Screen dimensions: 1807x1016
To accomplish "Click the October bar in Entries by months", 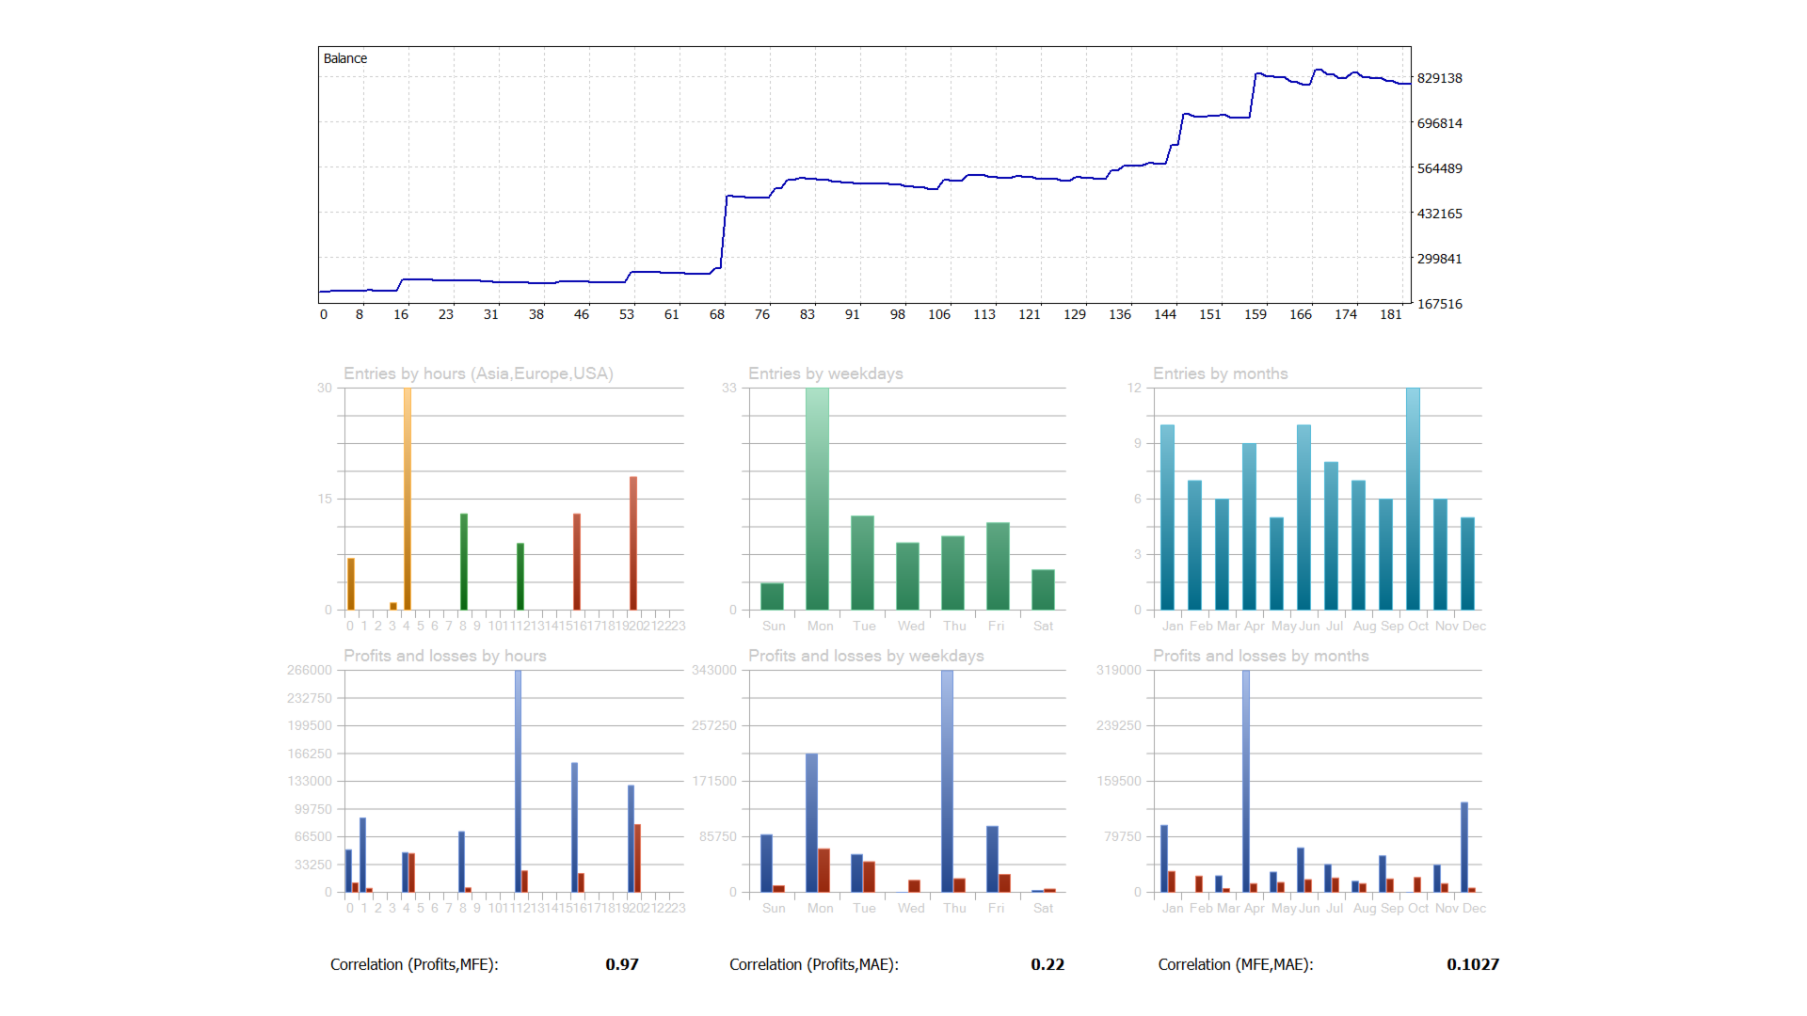I will pos(1413,499).
